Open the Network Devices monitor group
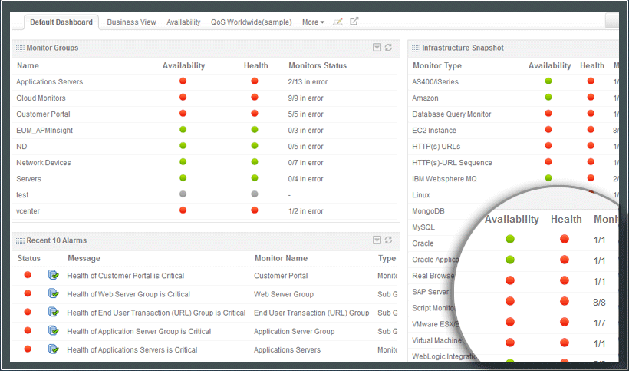This screenshot has height=371, width=629. [44, 163]
